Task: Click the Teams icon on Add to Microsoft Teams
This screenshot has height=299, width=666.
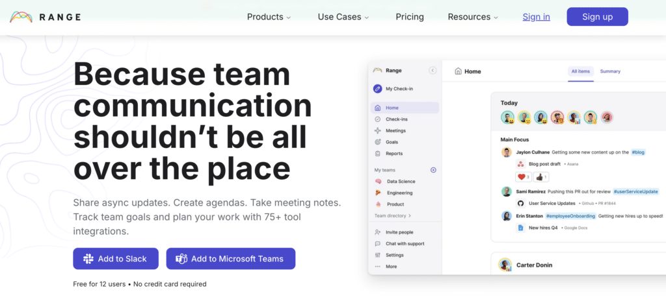Action: (182, 259)
